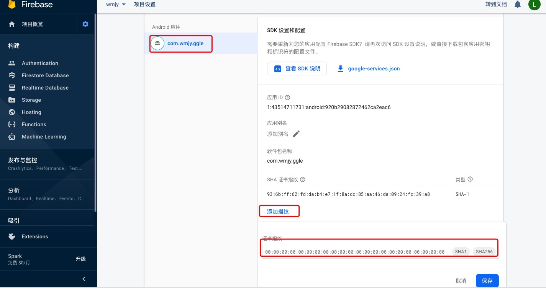Open the Authentication section
The height and width of the screenshot is (290, 546).
pos(40,63)
